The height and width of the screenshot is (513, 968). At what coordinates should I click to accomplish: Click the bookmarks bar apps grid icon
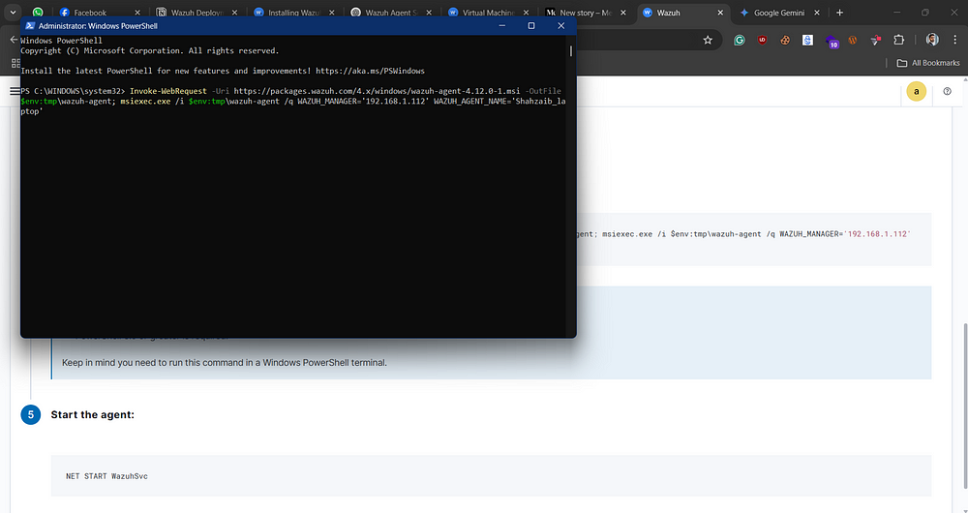click(x=15, y=63)
